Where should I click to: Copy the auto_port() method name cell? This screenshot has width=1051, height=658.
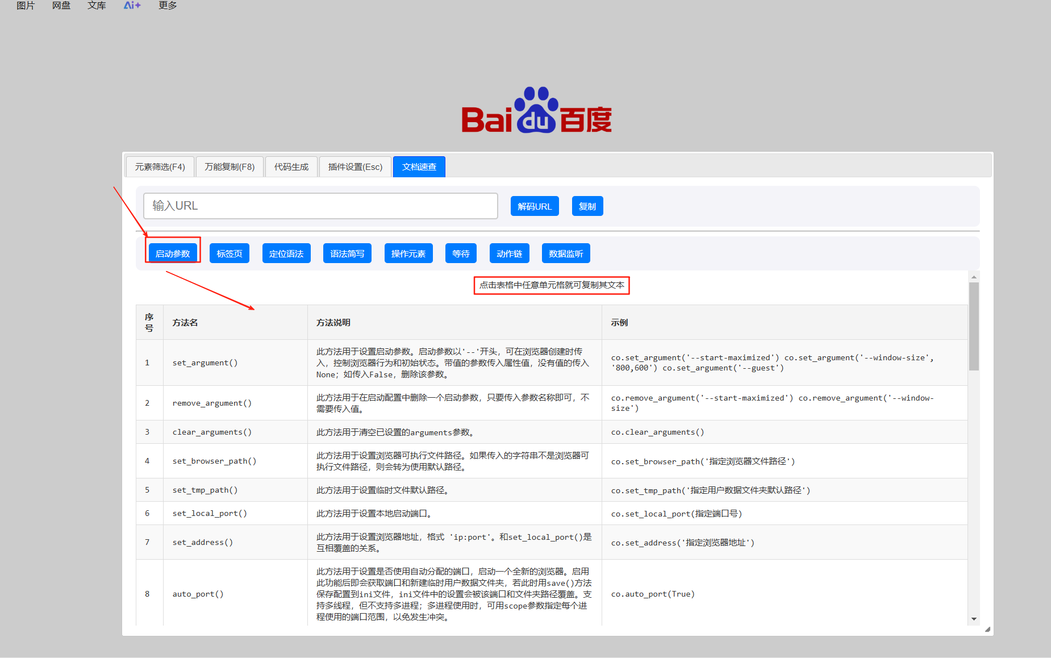tap(235, 593)
